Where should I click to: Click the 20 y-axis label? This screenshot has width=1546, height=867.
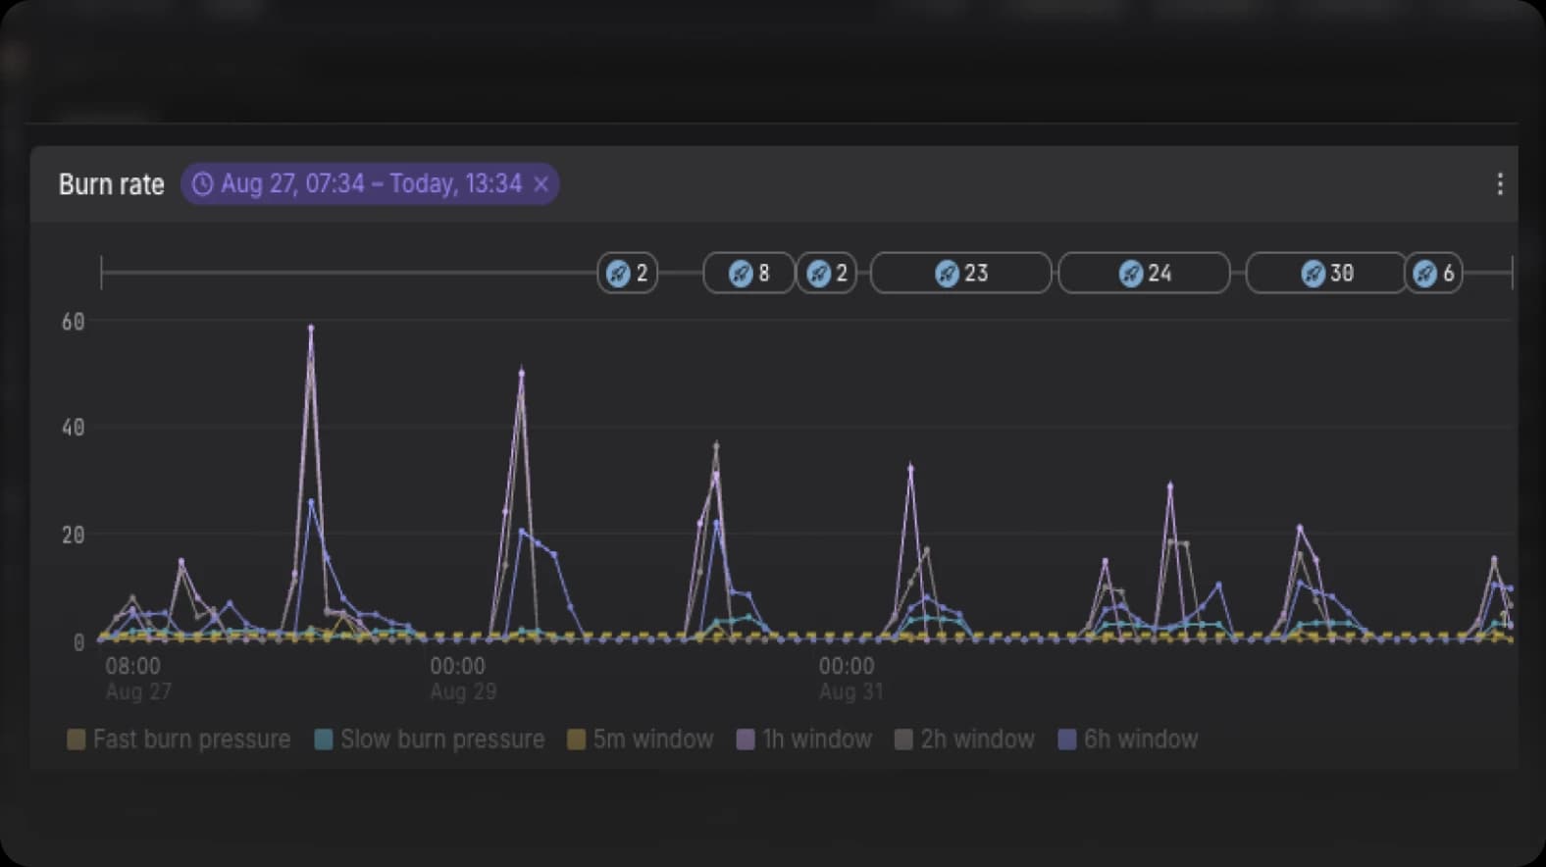click(x=74, y=535)
